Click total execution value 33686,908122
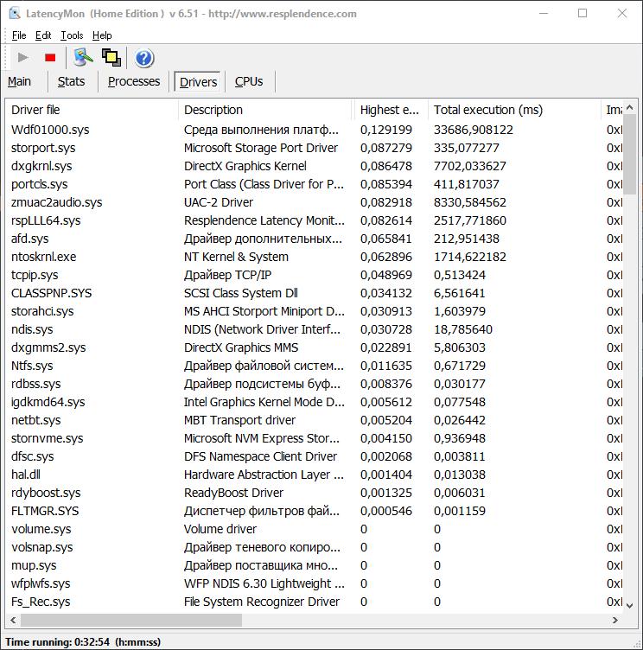 (474, 130)
